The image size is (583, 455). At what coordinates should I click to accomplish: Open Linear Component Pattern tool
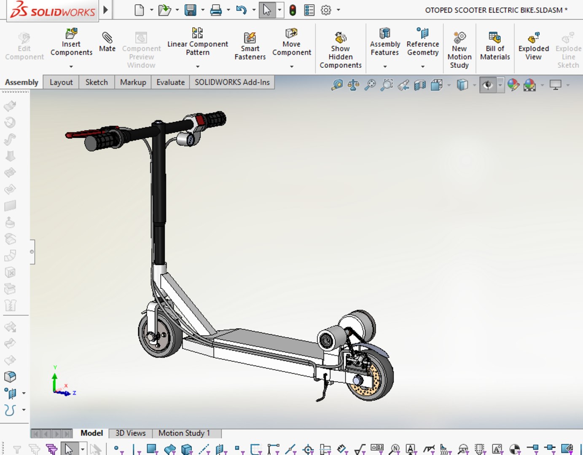pyautogui.click(x=197, y=42)
